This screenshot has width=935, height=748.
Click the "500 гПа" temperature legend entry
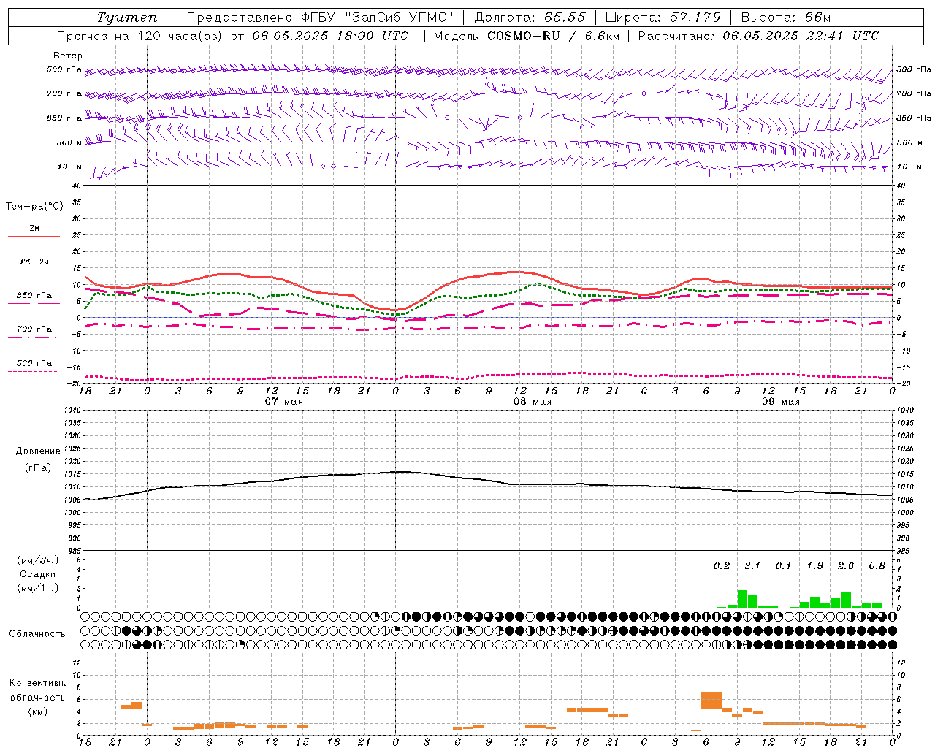click(x=34, y=363)
